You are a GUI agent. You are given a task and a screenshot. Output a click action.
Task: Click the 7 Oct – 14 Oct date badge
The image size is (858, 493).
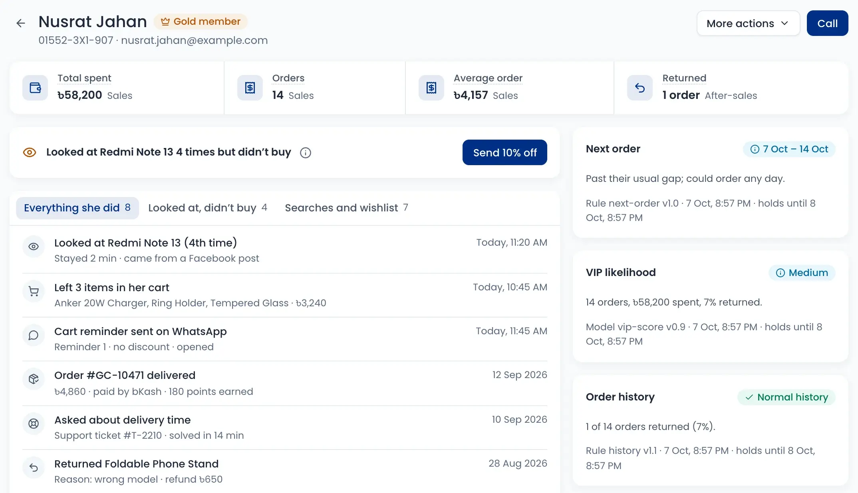(x=789, y=149)
